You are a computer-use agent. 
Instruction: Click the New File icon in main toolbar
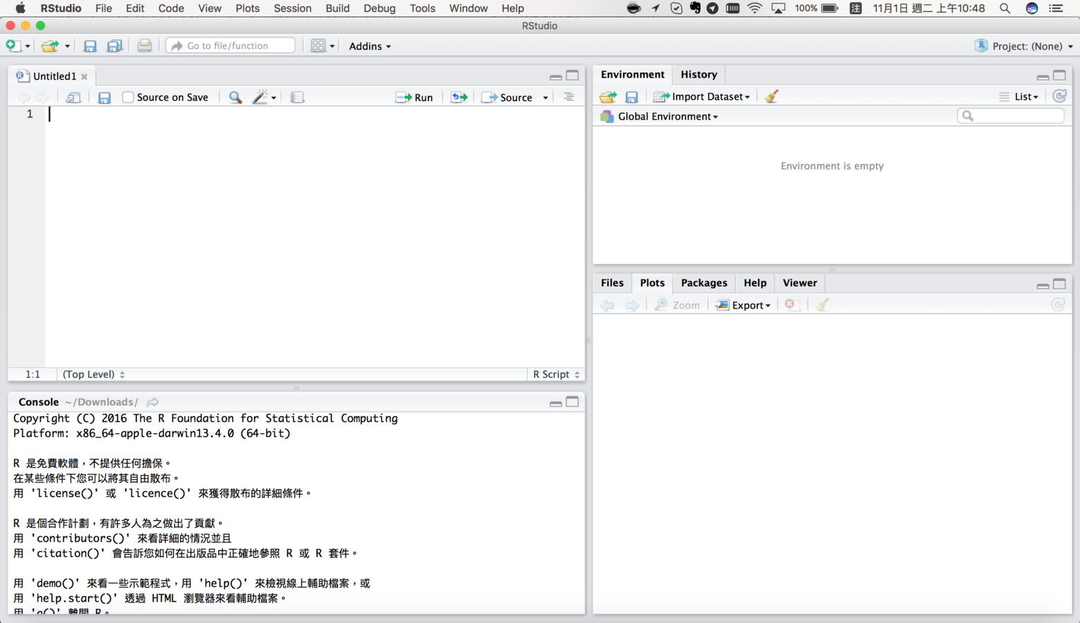pyautogui.click(x=12, y=46)
